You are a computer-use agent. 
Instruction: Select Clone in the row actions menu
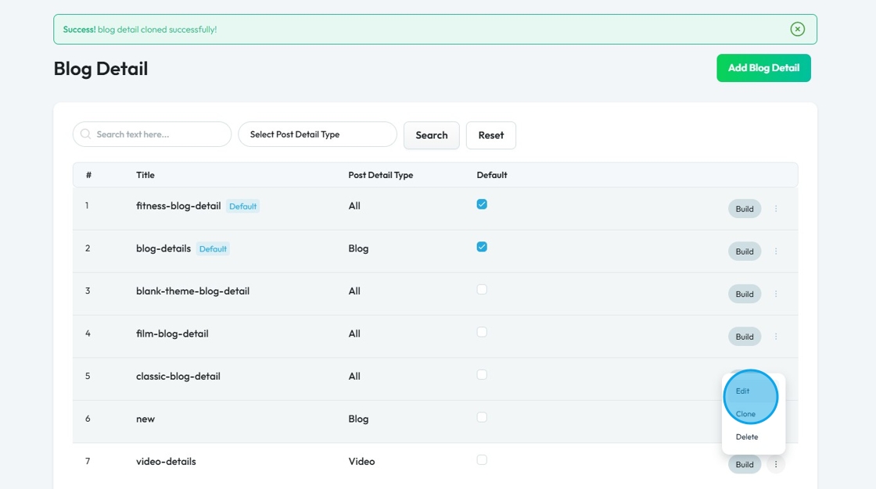click(x=745, y=414)
